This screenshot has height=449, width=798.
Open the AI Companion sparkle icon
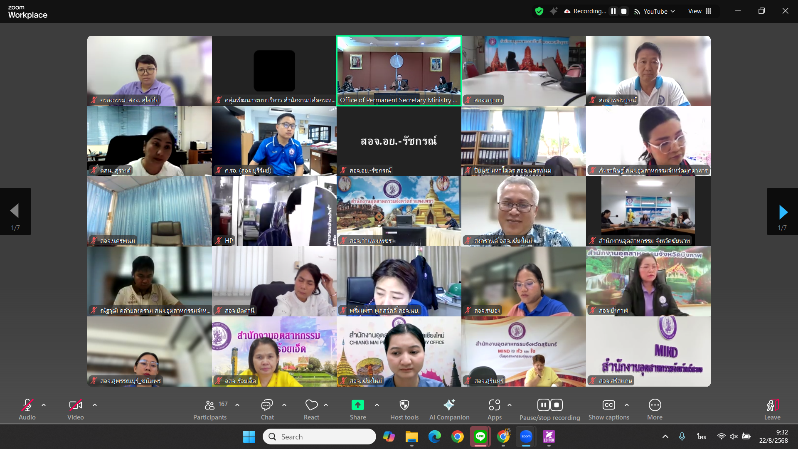coord(449,405)
